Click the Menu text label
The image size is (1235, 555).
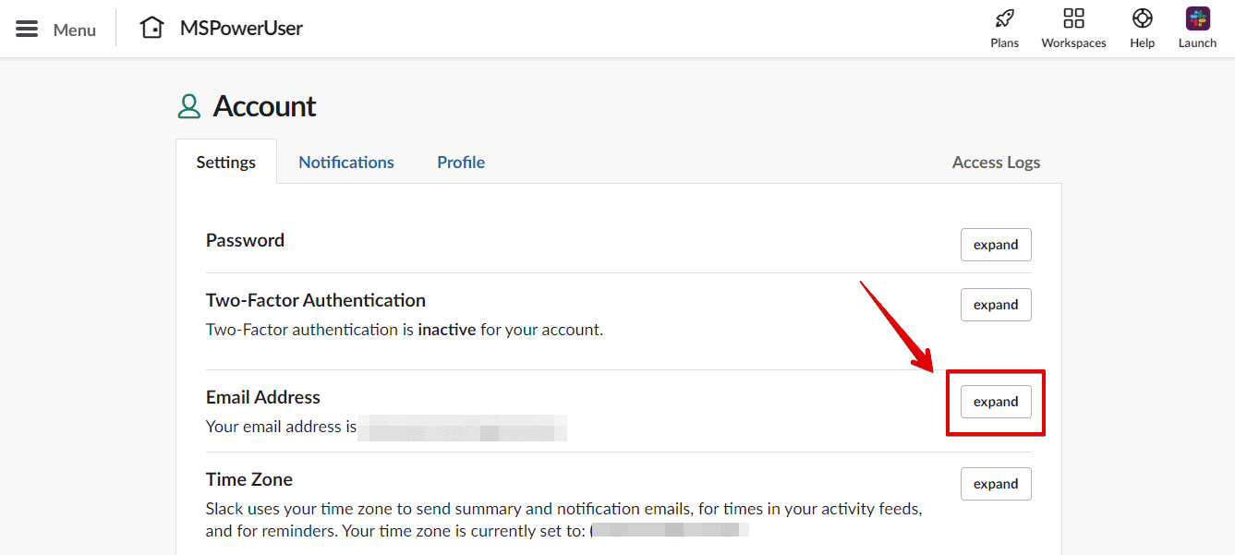[x=75, y=30]
